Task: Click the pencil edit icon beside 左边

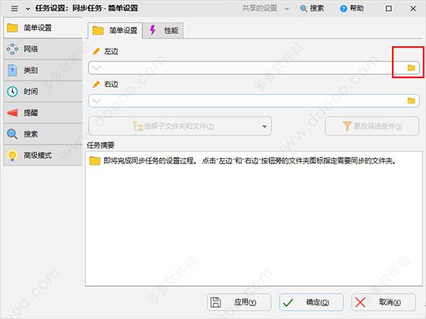Action: point(97,51)
